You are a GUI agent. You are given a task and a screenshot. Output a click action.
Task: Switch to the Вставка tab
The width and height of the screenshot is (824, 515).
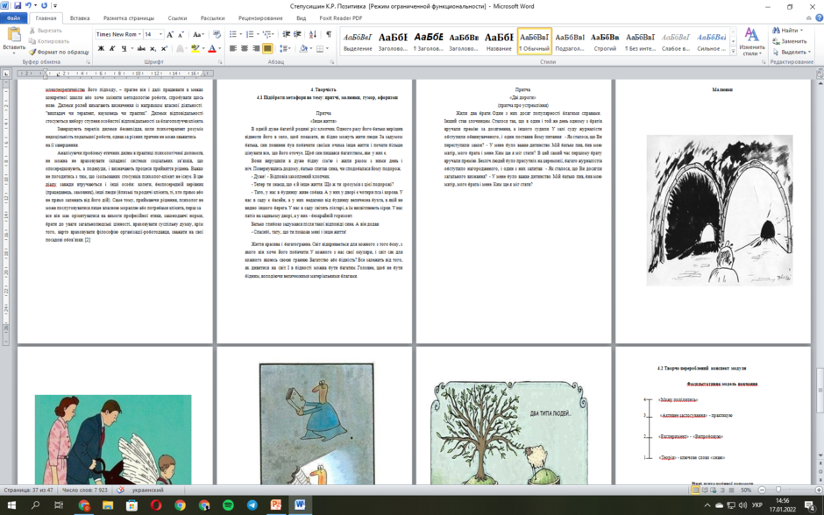point(80,18)
